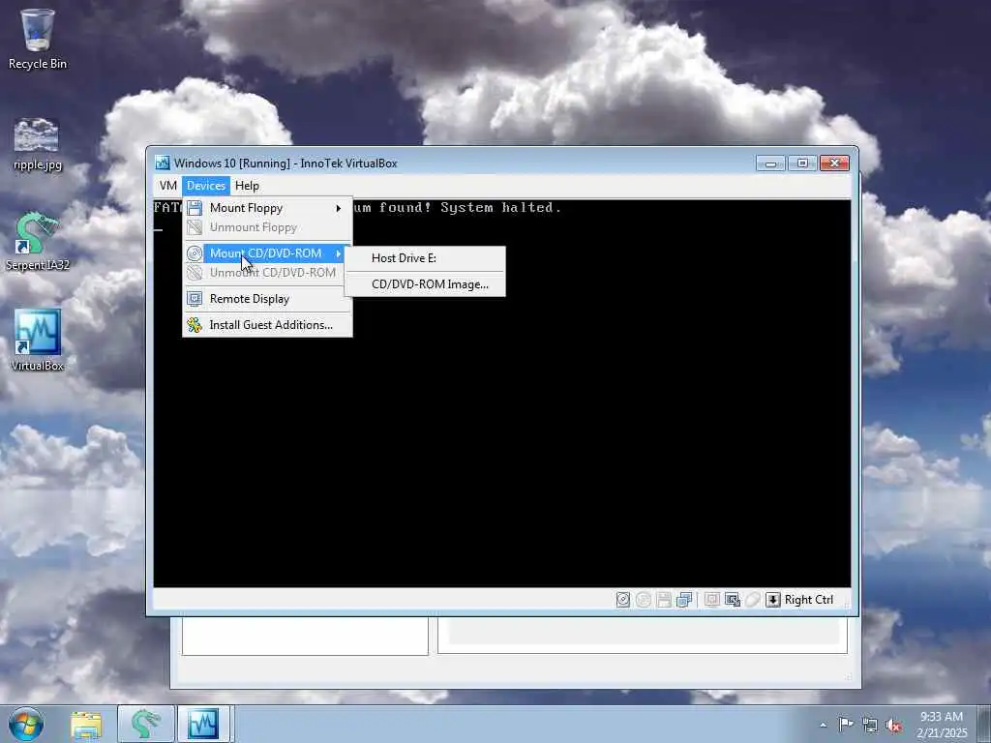Open the VM menu
Image resolution: width=991 pixels, height=743 pixels.
point(168,186)
